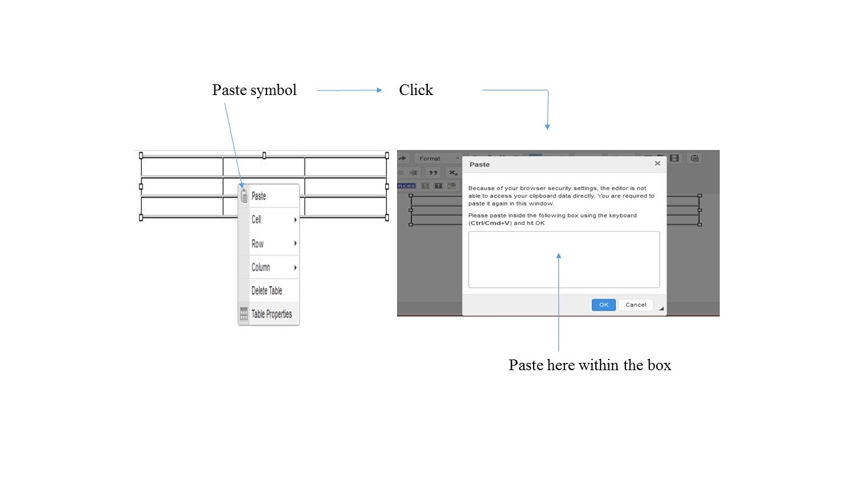857x482 pixels.
Task: Click the film strip icon in toolbar
Action: click(674, 159)
